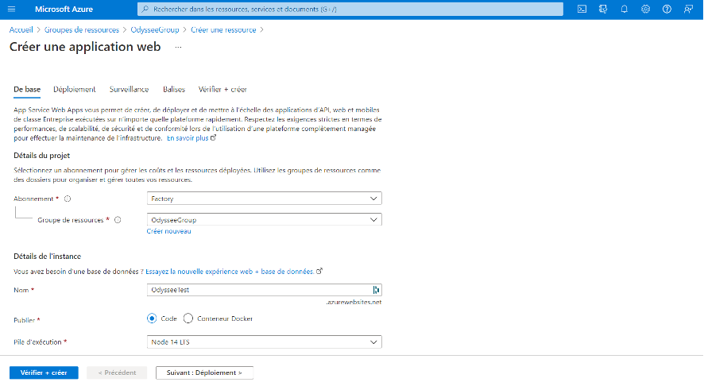Image resolution: width=704 pixels, height=386 pixels.
Task: Click the Nom field label
Action: pos(21,290)
